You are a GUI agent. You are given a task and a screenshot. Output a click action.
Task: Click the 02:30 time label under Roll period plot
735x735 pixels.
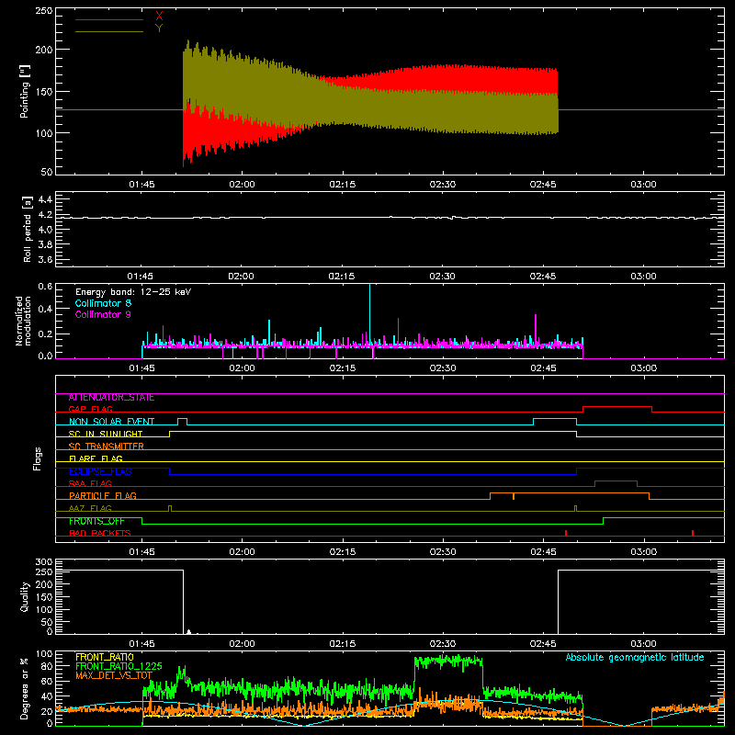pyautogui.click(x=442, y=277)
